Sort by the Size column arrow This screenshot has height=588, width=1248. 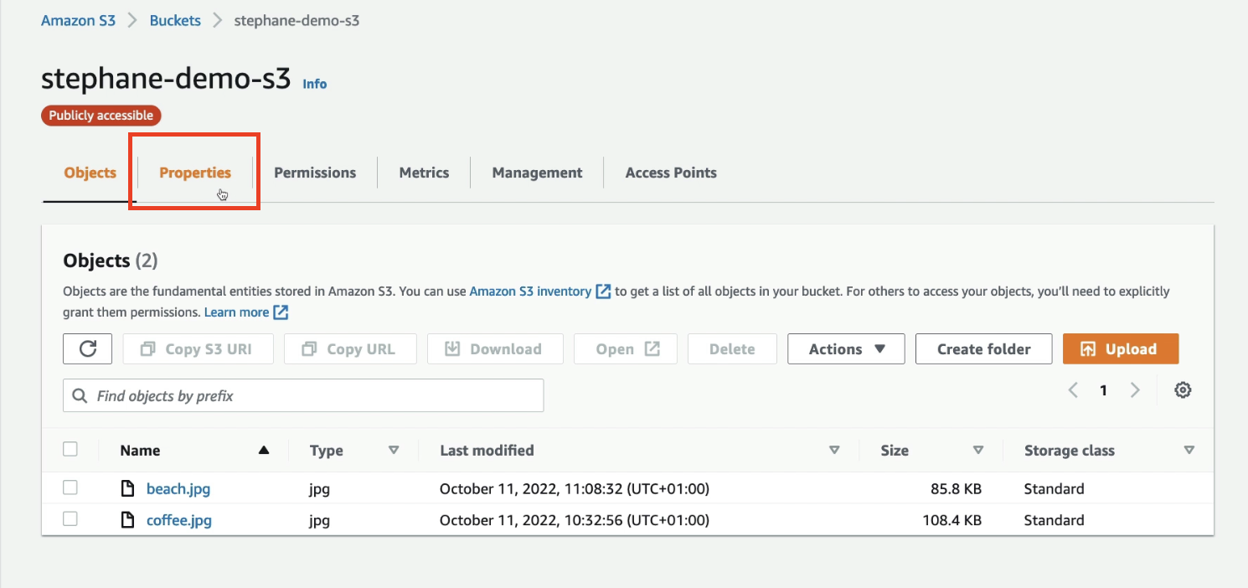click(977, 451)
